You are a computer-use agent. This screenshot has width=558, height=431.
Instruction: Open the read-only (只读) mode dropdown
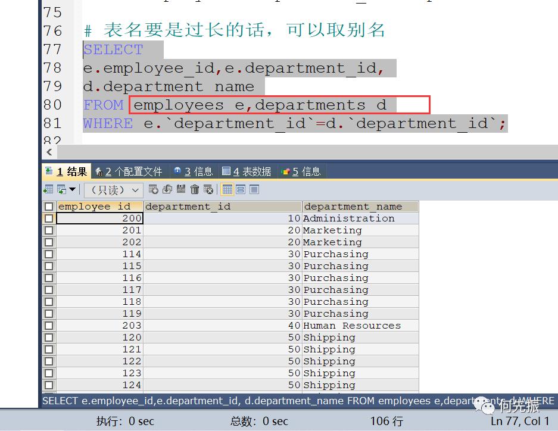pos(114,190)
